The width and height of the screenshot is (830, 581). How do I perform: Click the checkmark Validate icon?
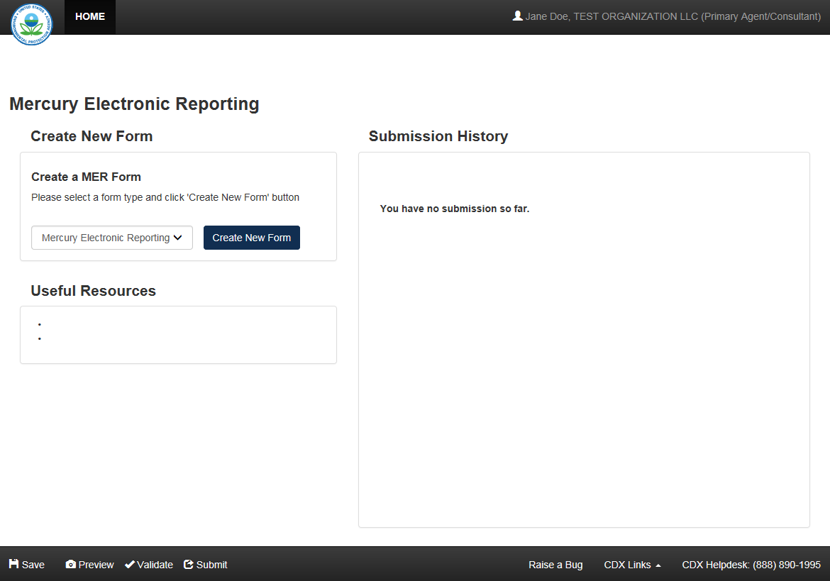point(130,565)
